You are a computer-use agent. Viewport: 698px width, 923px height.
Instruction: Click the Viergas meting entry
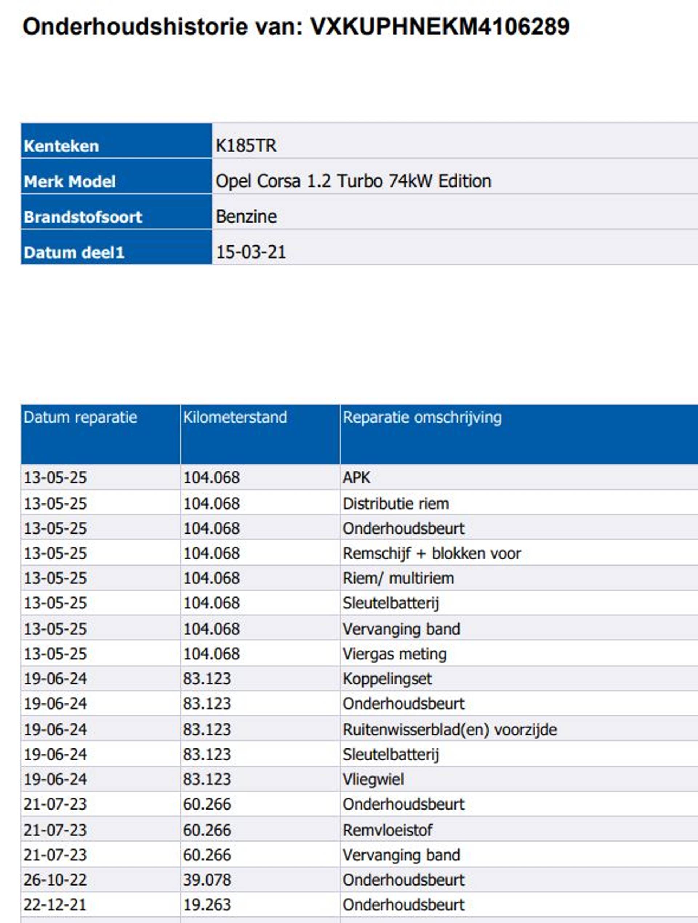[394, 654]
